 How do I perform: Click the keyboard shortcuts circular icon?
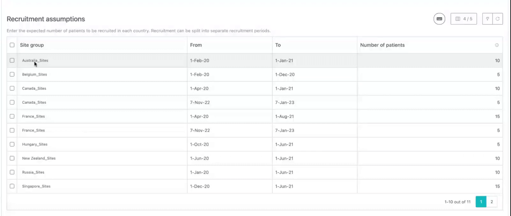tap(439, 19)
